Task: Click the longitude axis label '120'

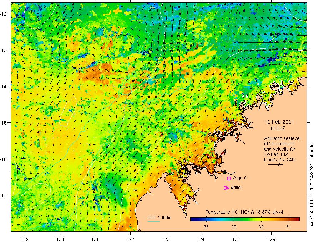Action: [x=60, y=239]
